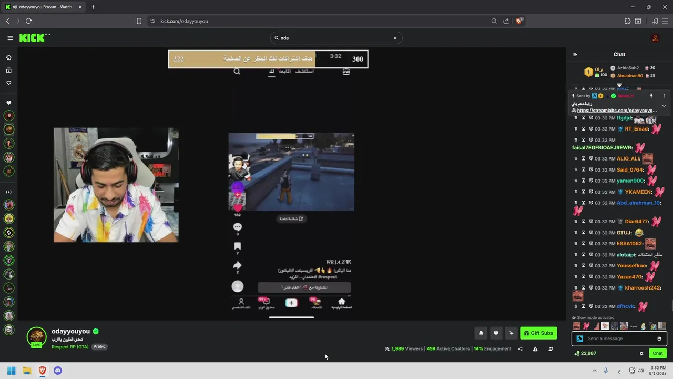Open browser extensions puzzle icon

[x=627, y=21]
